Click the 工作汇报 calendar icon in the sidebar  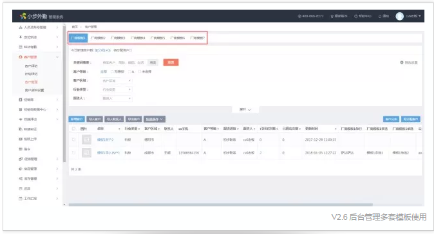[x=21, y=199]
